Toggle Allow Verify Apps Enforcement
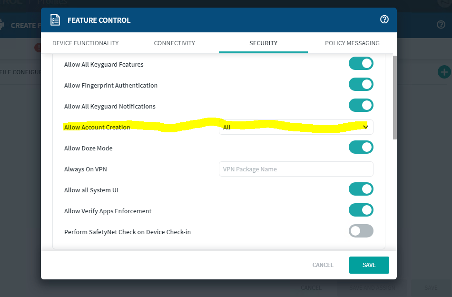Image resolution: width=452 pixels, height=297 pixels. pyautogui.click(x=361, y=210)
